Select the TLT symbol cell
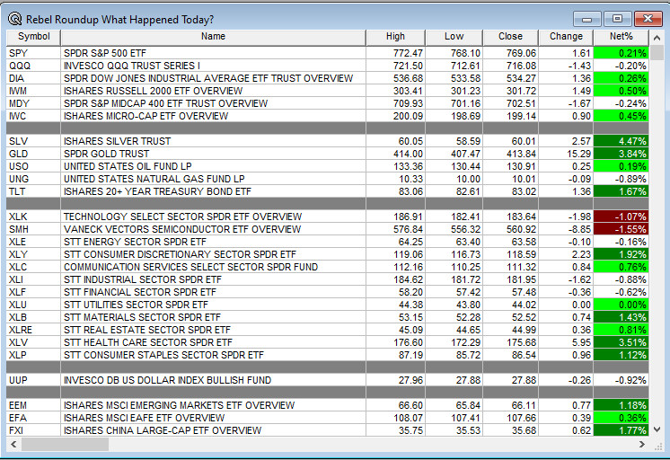Viewport: 670px width, 460px height. [34, 191]
